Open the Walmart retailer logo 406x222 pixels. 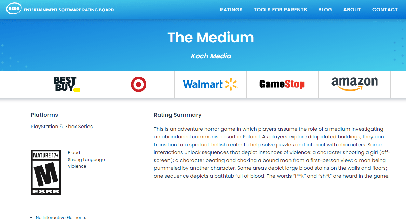[210, 84]
